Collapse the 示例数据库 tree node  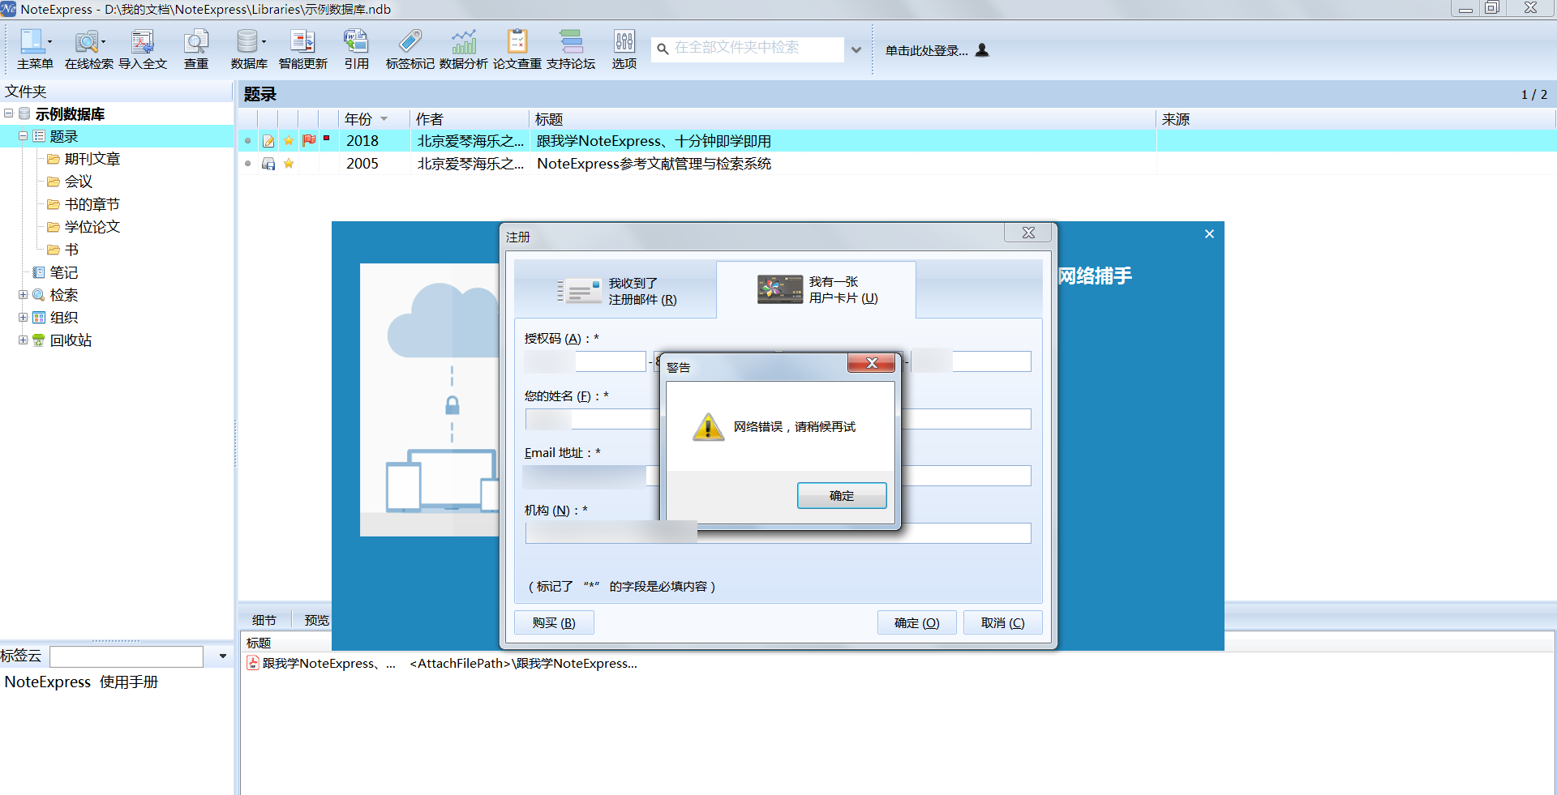(x=9, y=113)
